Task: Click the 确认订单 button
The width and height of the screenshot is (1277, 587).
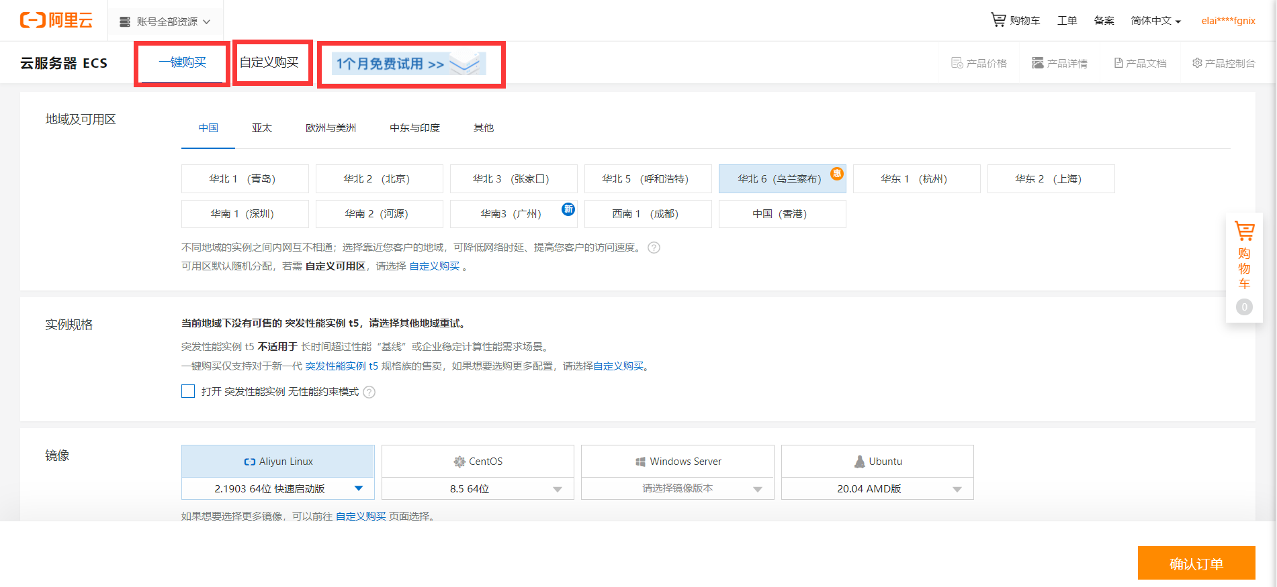Action: coord(1196,563)
